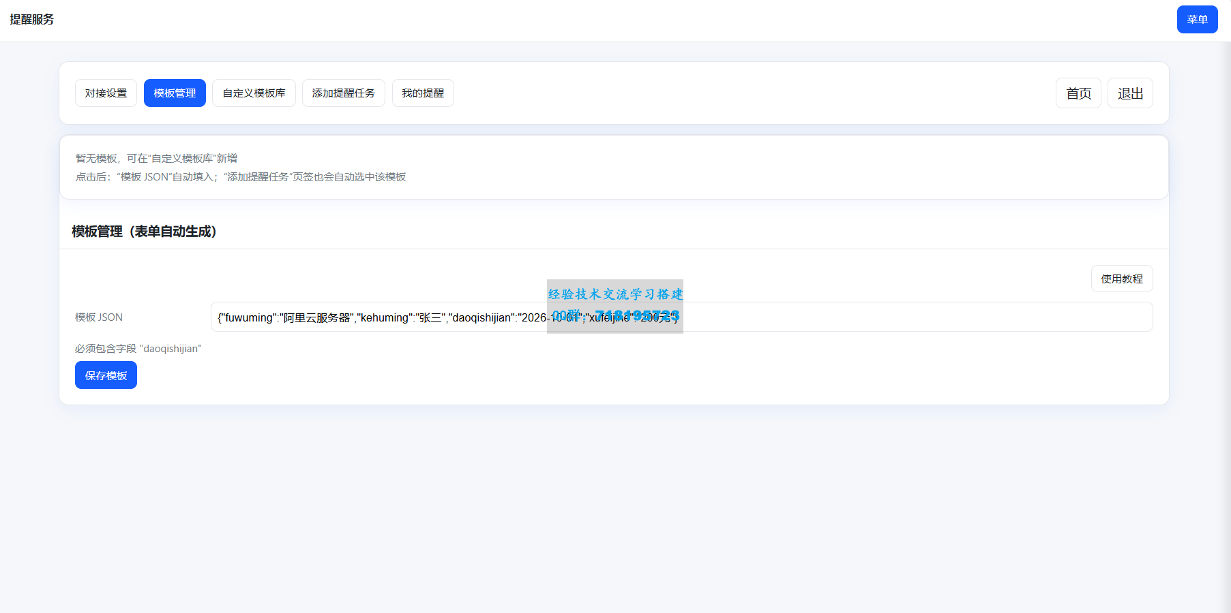The image size is (1231, 613).
Task: Open the 我的提醒 tab
Action: (x=423, y=93)
